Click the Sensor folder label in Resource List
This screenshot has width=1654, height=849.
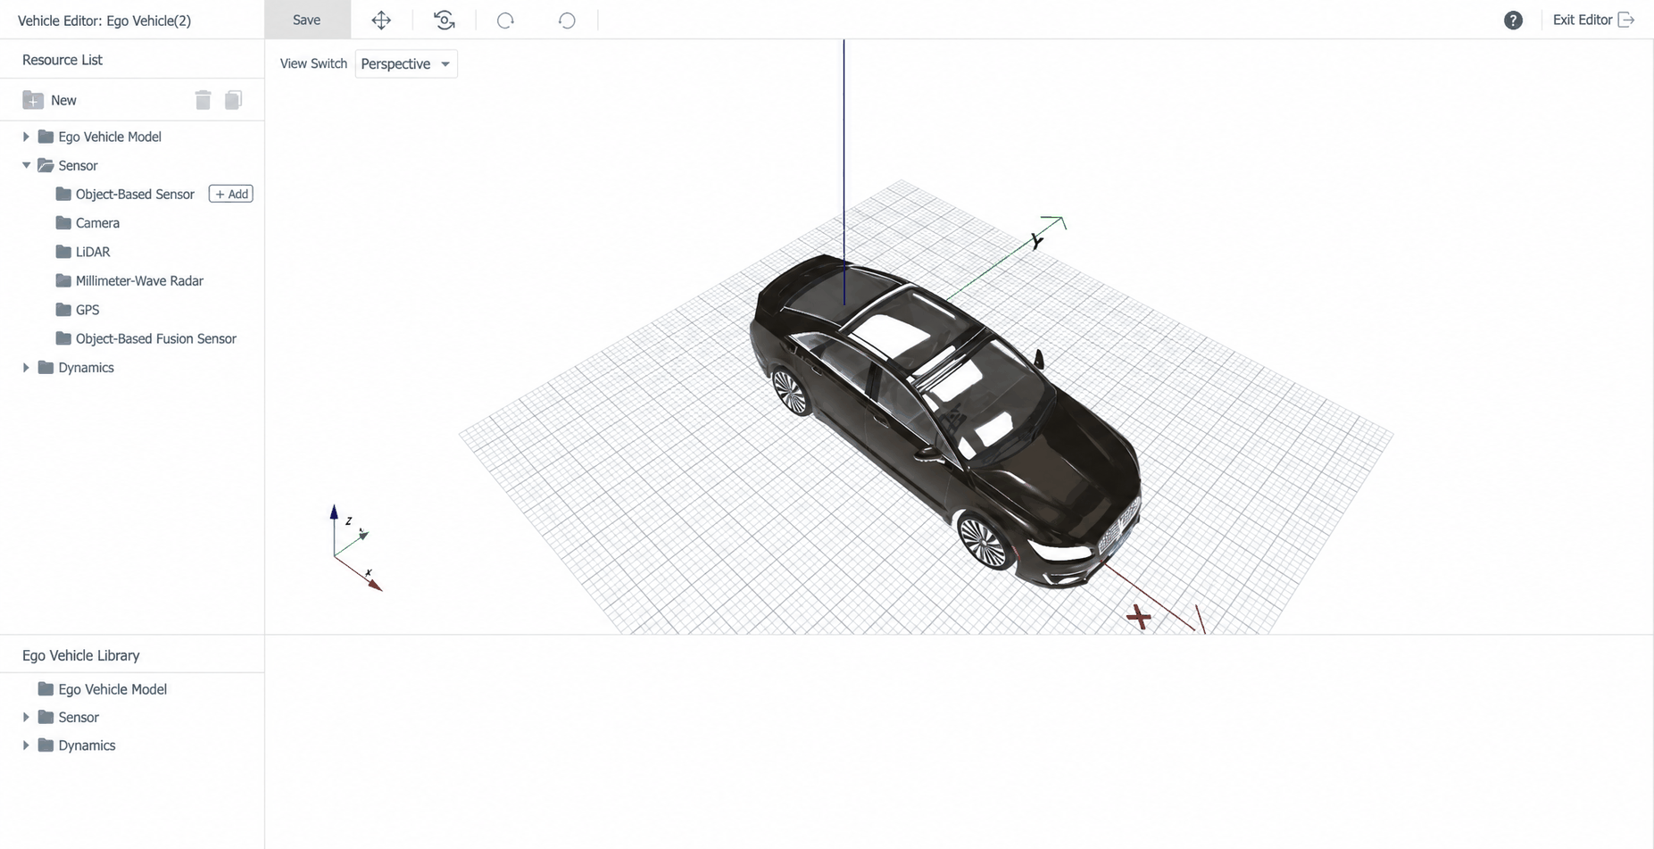point(78,165)
